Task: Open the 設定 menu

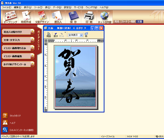Action: tap(68, 7)
